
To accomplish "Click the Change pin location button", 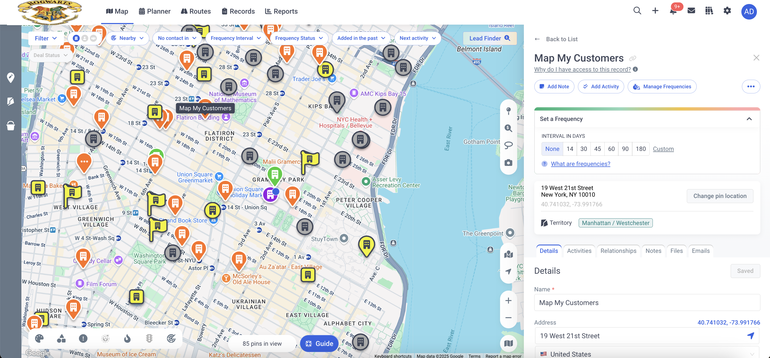I will [719, 196].
